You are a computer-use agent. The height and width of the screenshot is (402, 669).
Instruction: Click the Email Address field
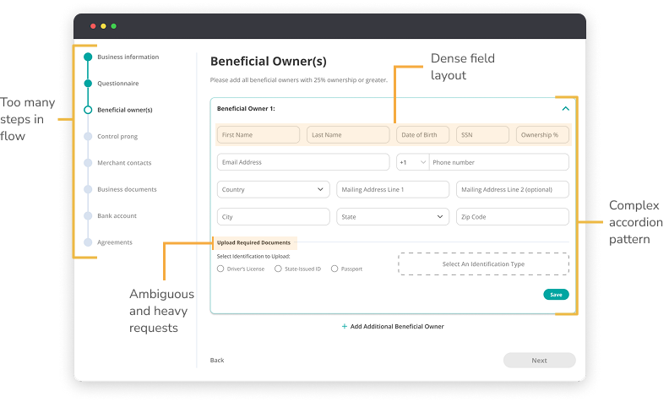[303, 162]
